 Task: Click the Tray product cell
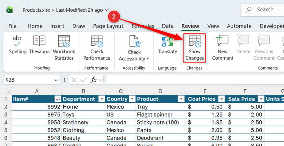[160, 107]
